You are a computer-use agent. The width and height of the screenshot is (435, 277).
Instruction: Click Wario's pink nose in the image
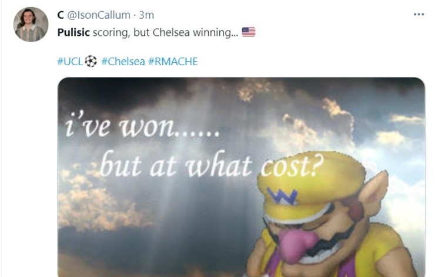click(x=296, y=243)
